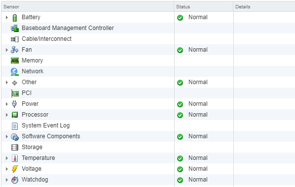Viewport: 295px width, 187px height.
Task: Click the Watchdog timer icon
Action: pyautogui.click(x=15, y=180)
